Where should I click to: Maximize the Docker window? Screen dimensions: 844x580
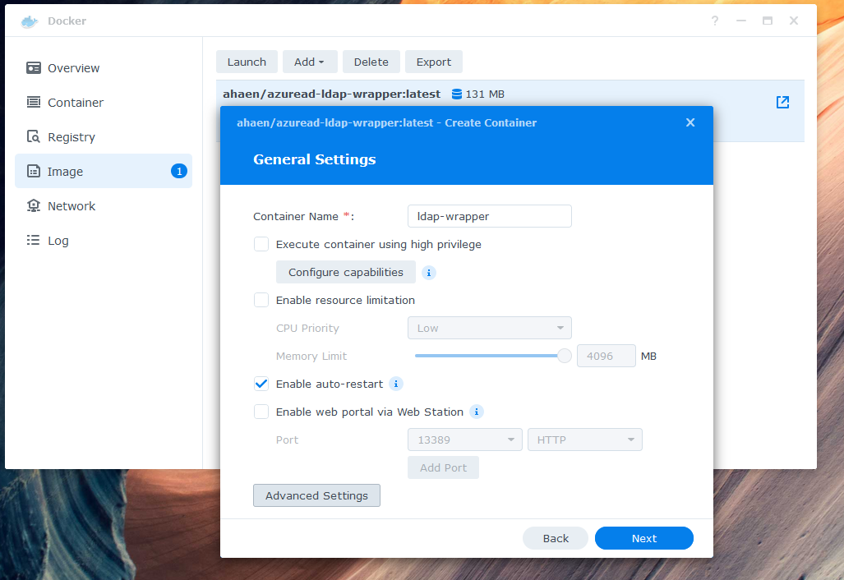pyautogui.click(x=768, y=21)
